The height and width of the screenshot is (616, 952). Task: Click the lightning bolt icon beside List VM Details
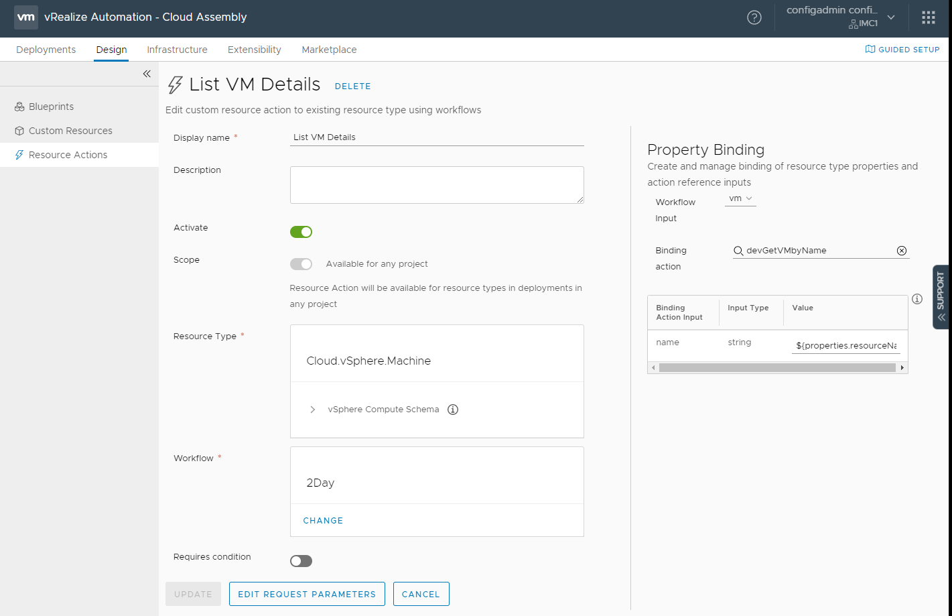[175, 84]
